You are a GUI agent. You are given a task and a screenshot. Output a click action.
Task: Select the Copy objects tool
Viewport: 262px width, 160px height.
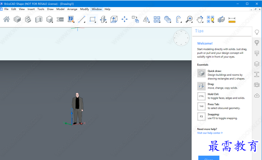135,19
